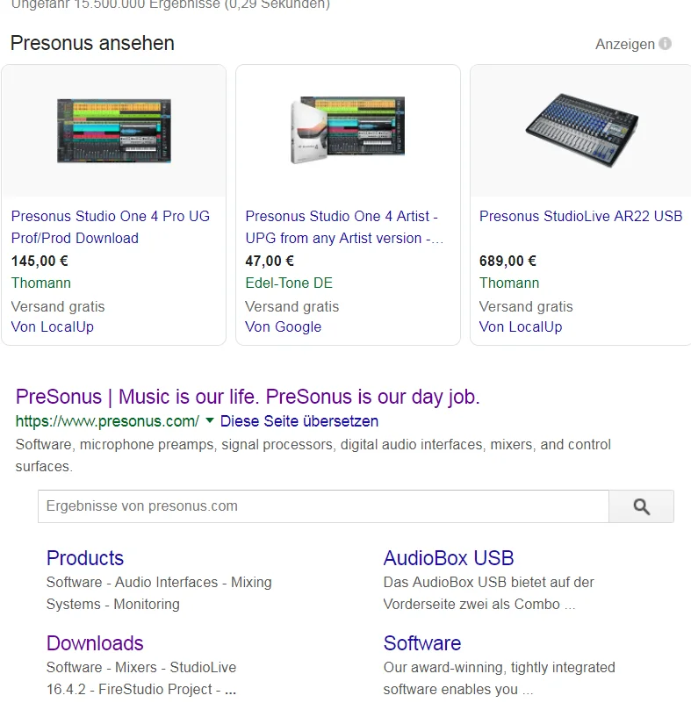The image size is (691, 717).
Task: Open Presonus Studio One 4 Artist UPG link
Action: click(x=344, y=226)
